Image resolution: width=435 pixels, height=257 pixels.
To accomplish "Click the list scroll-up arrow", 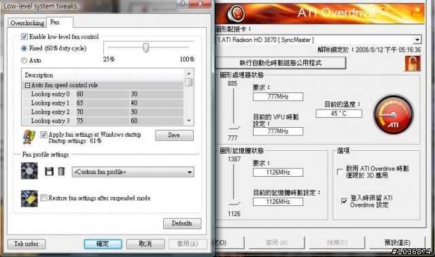I will pos(189,73).
